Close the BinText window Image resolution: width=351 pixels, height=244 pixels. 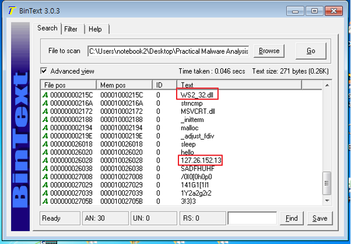coord(333,11)
